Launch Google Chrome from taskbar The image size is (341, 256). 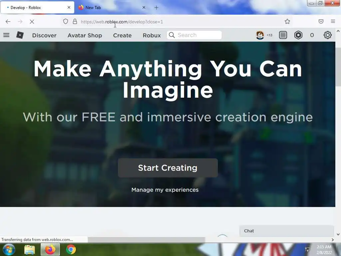(71, 249)
